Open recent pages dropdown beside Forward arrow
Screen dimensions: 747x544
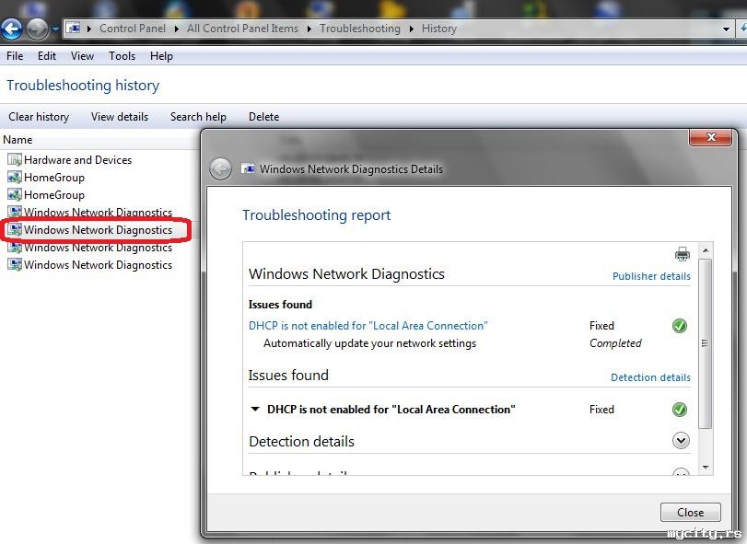(x=55, y=29)
